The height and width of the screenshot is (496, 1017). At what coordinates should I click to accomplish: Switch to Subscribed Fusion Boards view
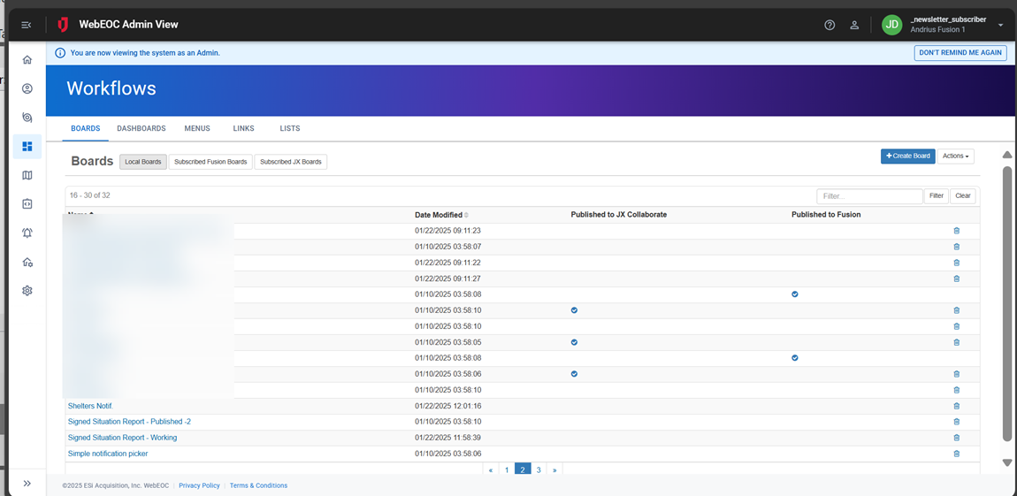point(210,162)
